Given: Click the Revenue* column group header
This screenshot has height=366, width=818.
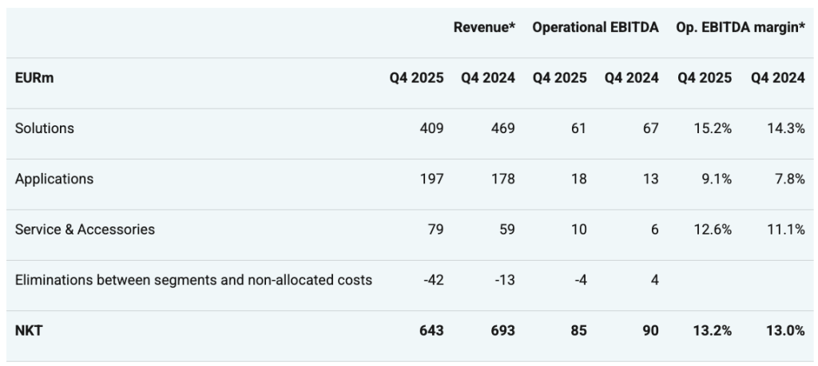Looking at the screenshot, I should [484, 27].
